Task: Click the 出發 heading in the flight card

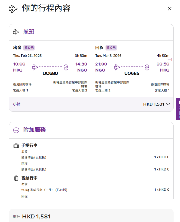Action: click(x=17, y=48)
